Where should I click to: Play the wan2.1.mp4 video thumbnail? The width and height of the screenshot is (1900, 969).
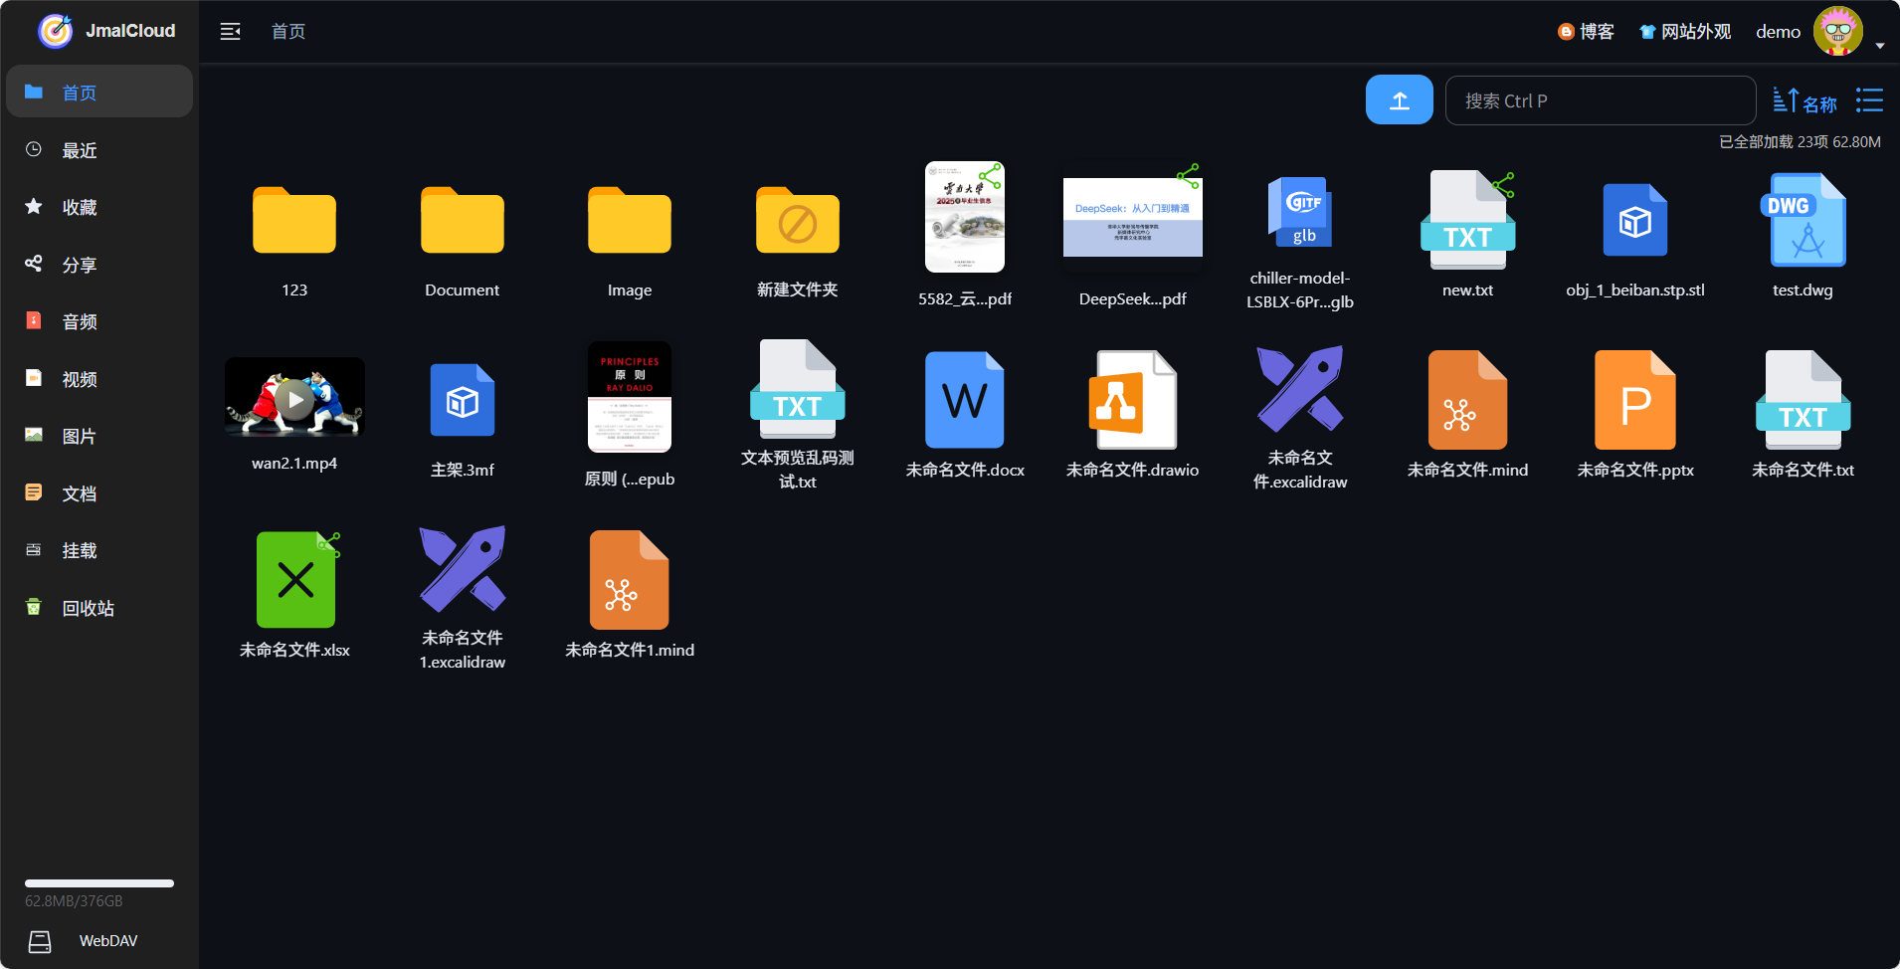point(294,398)
